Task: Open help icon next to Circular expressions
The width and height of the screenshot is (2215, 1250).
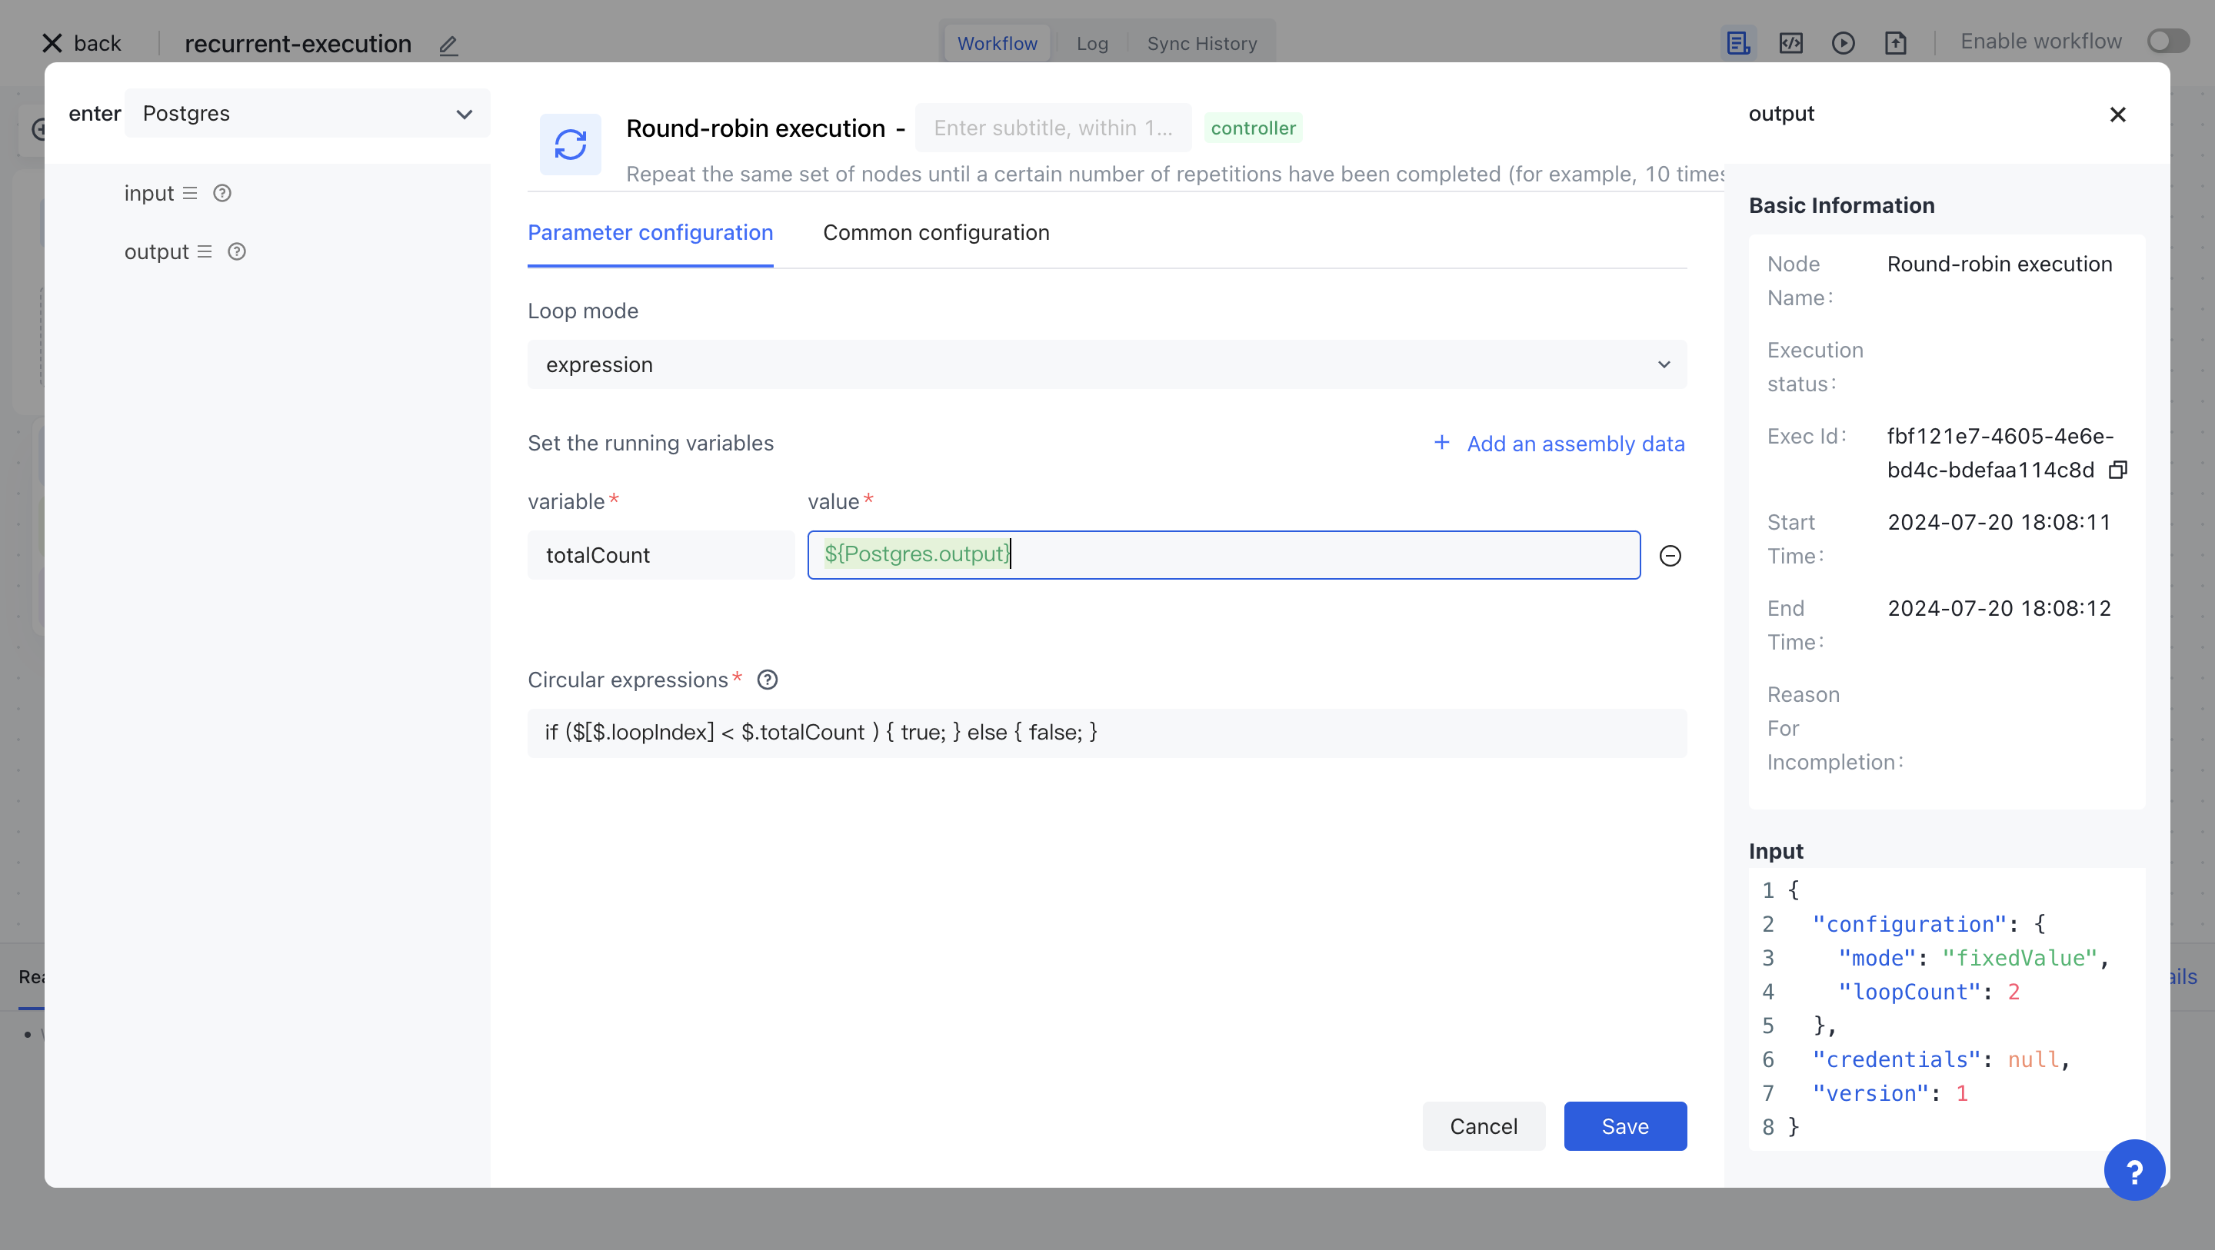Action: point(767,679)
